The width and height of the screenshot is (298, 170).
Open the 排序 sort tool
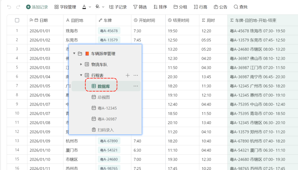tap(160, 7)
